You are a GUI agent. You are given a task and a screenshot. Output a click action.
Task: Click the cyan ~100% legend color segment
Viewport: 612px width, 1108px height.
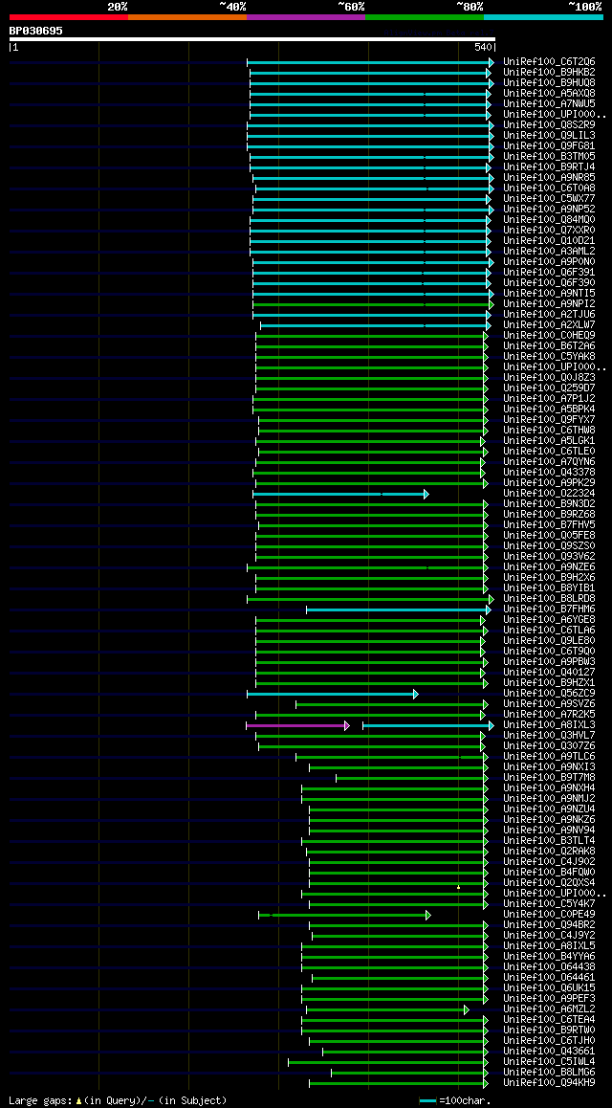[543, 16]
